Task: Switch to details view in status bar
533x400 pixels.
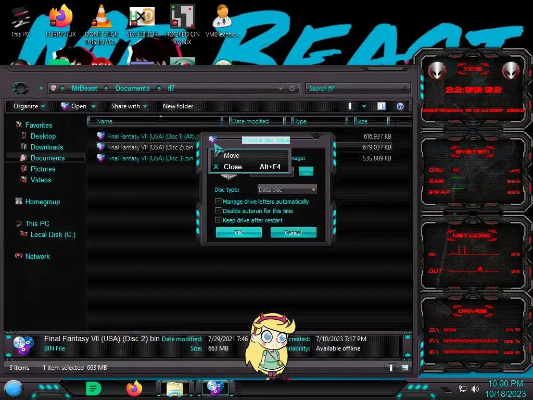Action: pyautogui.click(x=394, y=368)
